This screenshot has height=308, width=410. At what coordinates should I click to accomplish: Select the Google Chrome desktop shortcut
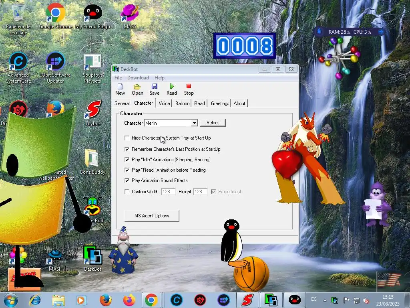tap(55, 16)
